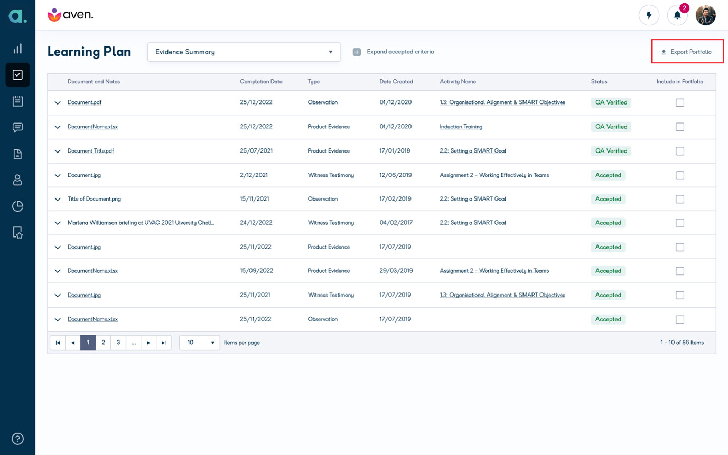Click the Export Portfolio button
Image resolution: width=728 pixels, height=455 pixels.
pos(687,52)
